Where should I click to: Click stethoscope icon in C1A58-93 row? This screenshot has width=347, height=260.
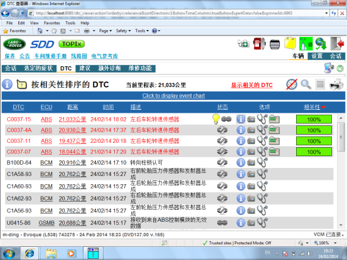(262, 174)
